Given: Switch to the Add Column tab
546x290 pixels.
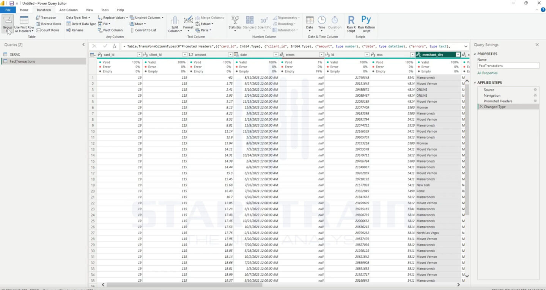Looking at the screenshot, I should tap(68, 10).
